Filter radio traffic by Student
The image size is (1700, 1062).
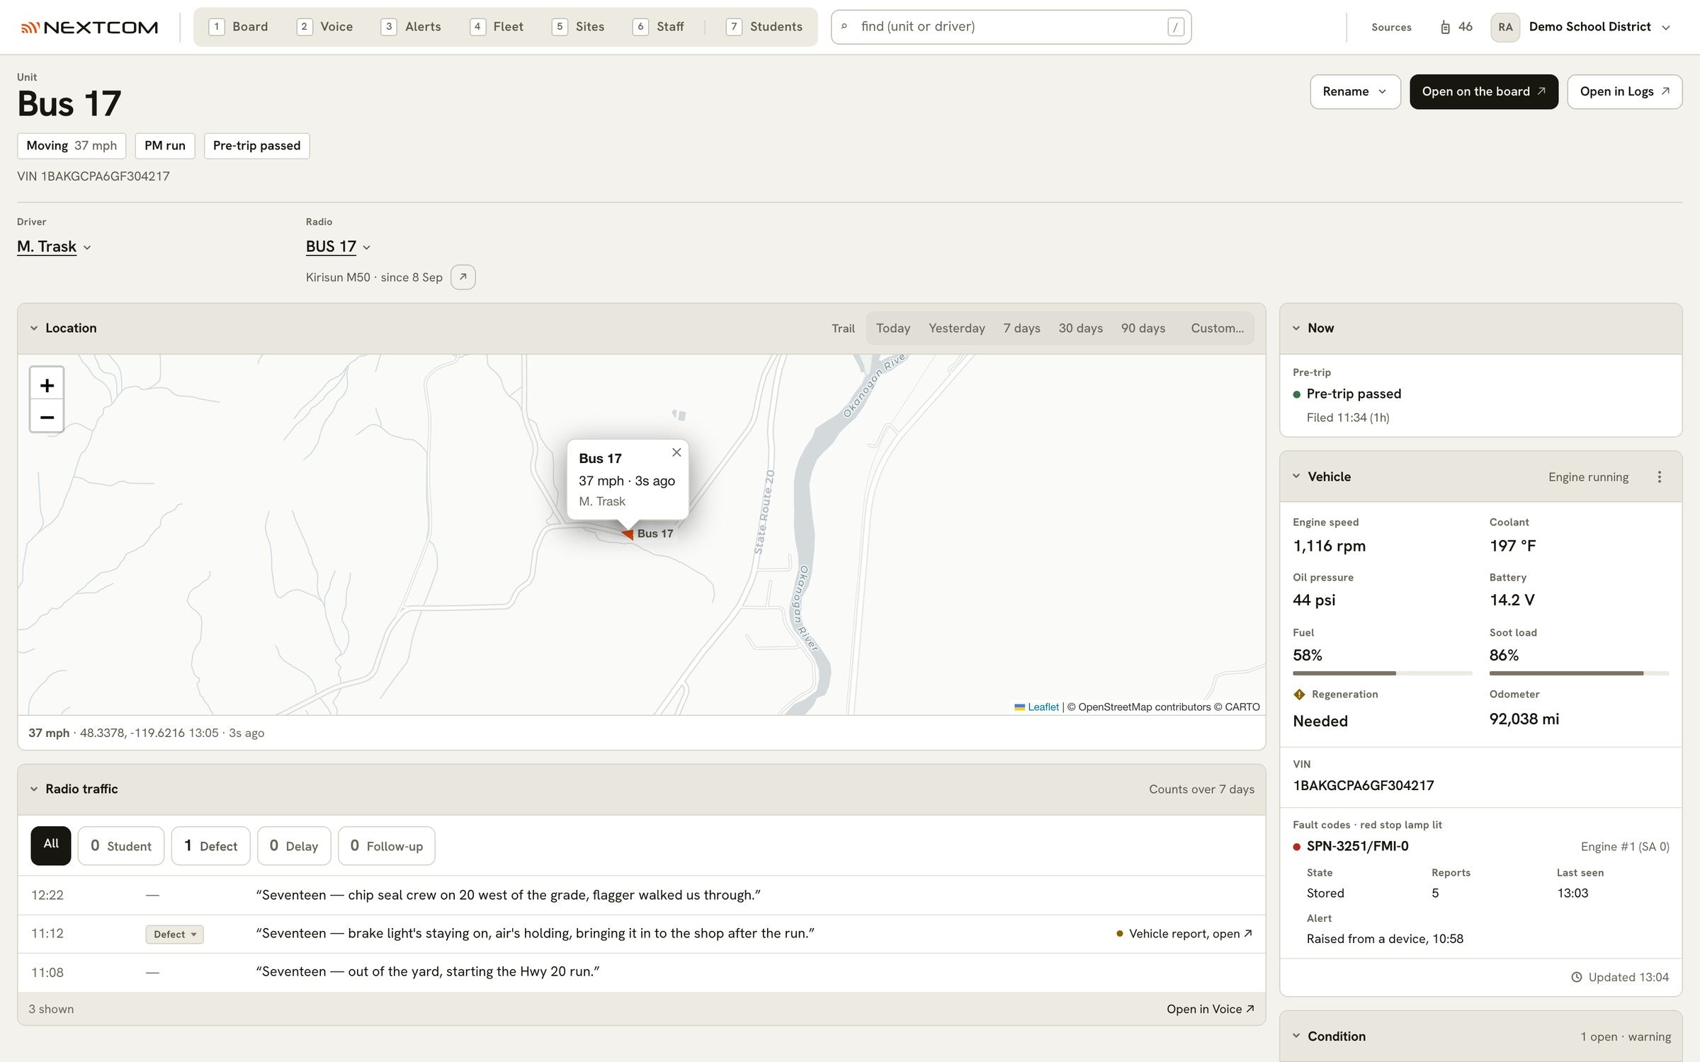click(x=121, y=845)
